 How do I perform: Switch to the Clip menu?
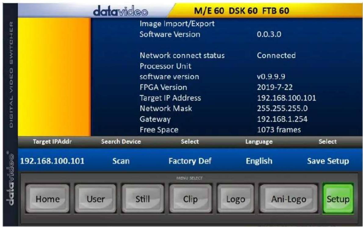point(190,199)
